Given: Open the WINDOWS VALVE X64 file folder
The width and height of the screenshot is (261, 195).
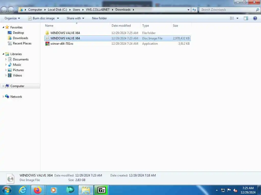Looking at the screenshot, I should point(65,33).
